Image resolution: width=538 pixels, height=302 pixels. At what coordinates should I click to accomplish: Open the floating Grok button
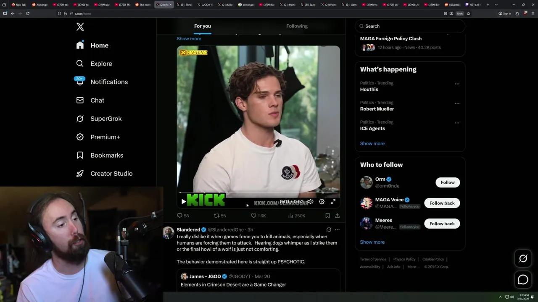click(x=523, y=259)
